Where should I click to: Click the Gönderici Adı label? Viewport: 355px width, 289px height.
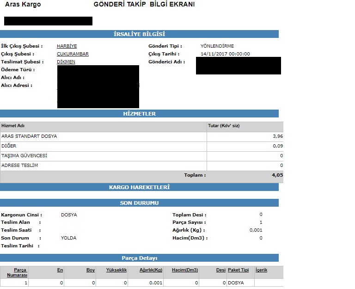pos(166,61)
